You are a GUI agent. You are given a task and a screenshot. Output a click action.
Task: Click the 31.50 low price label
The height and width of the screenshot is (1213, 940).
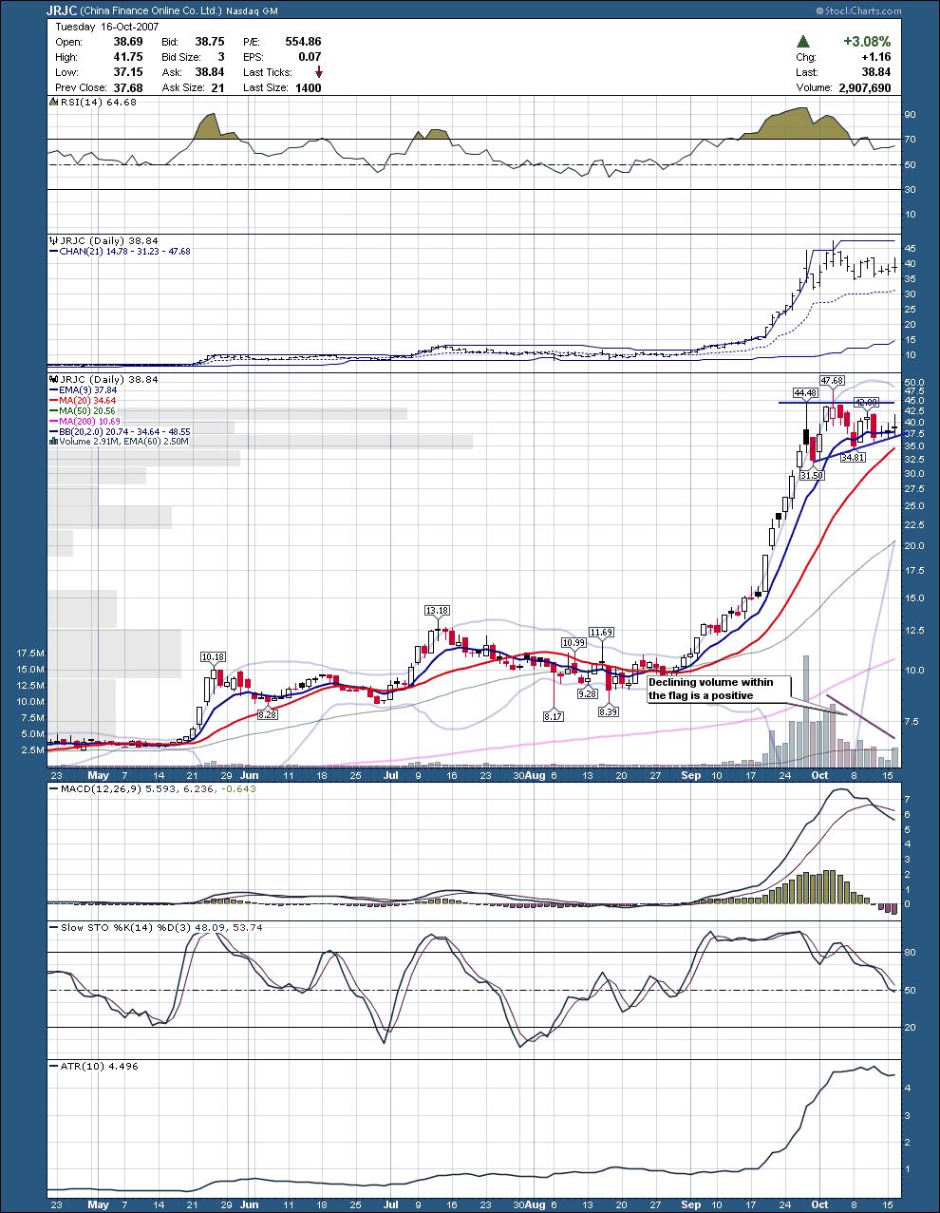click(x=812, y=474)
